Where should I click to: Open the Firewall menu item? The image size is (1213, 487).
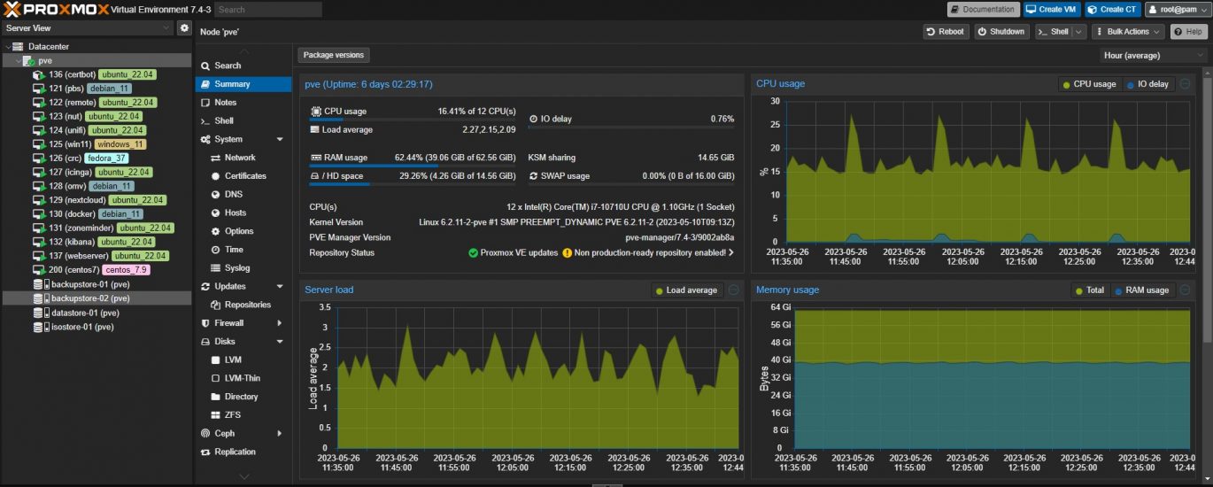click(x=228, y=323)
